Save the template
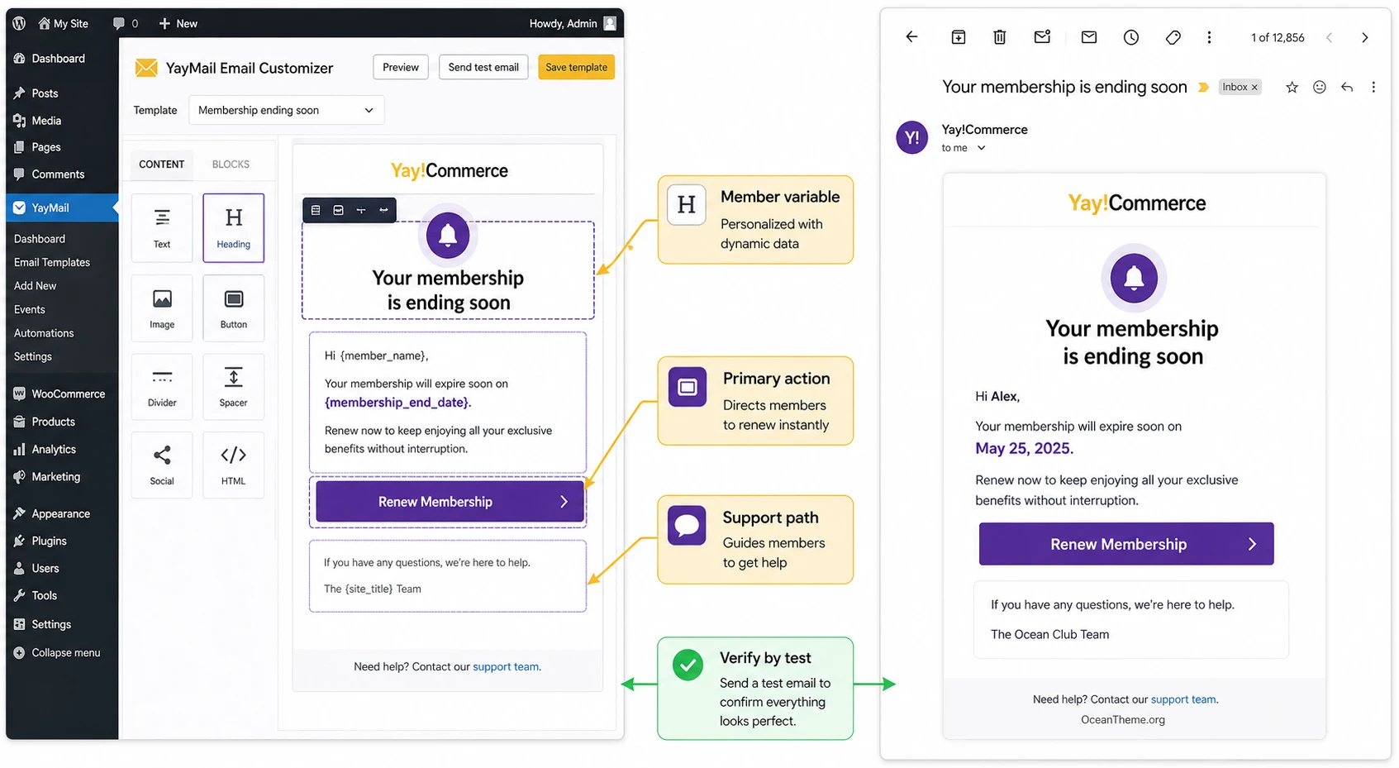Screen dimensions: 1399x768 [x=576, y=67]
